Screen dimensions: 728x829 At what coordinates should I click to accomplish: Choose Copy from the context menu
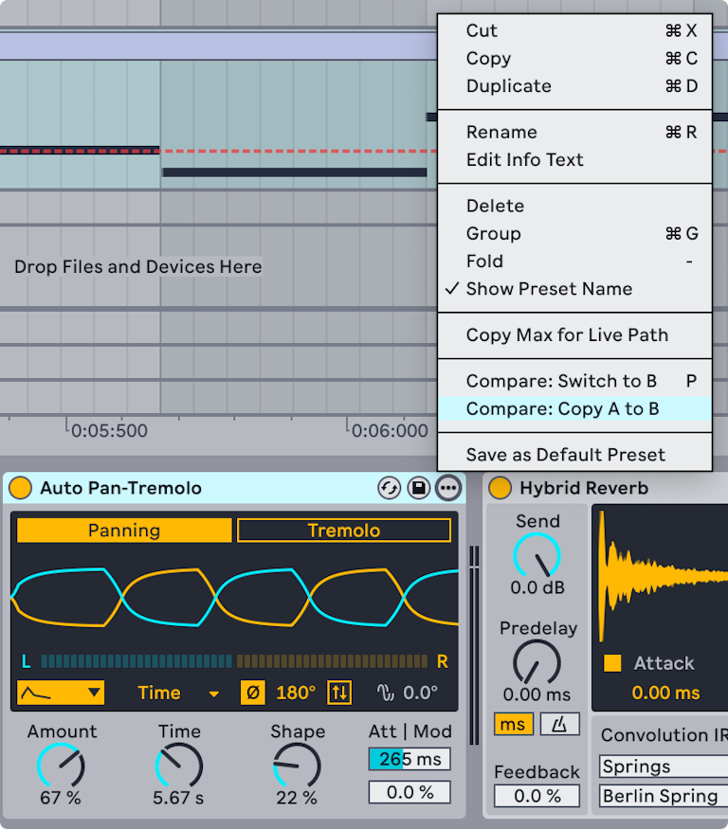574,58
